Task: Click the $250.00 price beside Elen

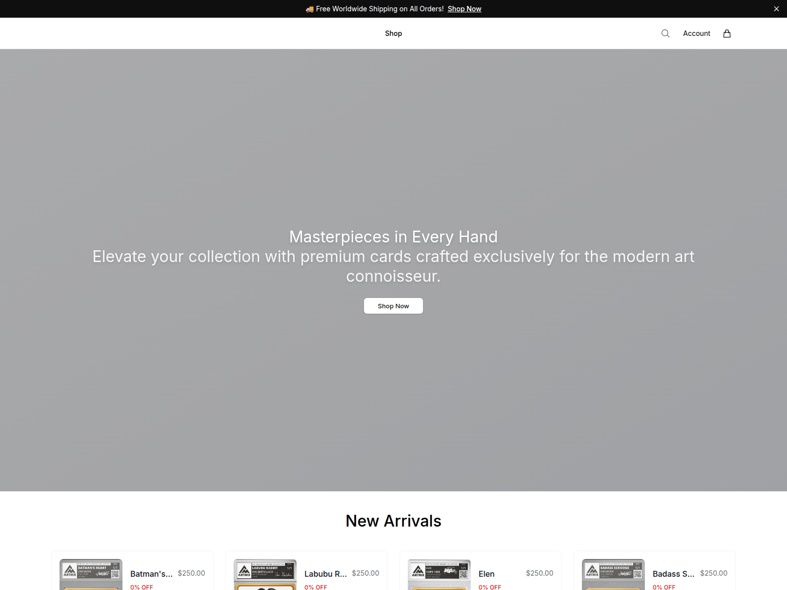Action: point(540,573)
